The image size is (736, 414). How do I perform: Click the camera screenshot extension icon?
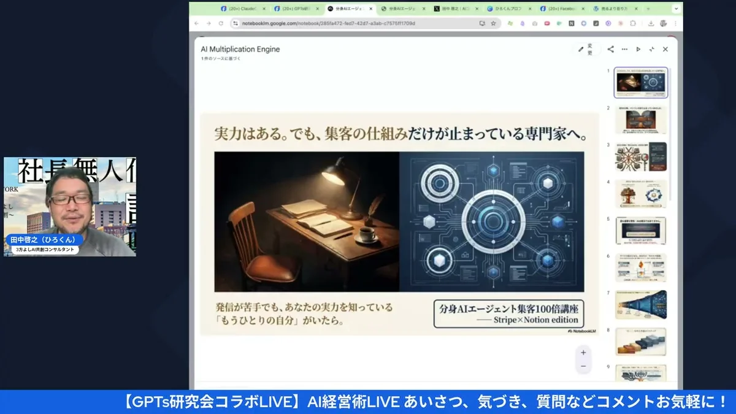534,23
